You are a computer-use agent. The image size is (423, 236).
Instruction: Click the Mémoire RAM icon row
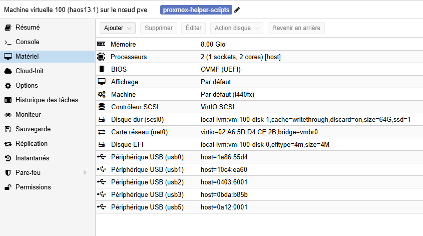point(259,44)
